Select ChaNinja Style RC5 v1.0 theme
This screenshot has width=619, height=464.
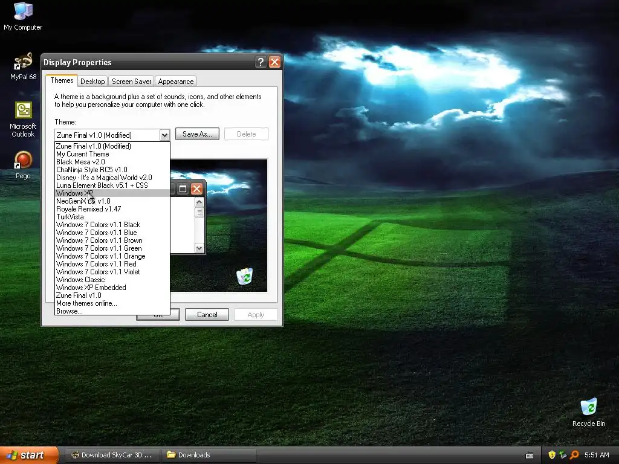(112, 170)
